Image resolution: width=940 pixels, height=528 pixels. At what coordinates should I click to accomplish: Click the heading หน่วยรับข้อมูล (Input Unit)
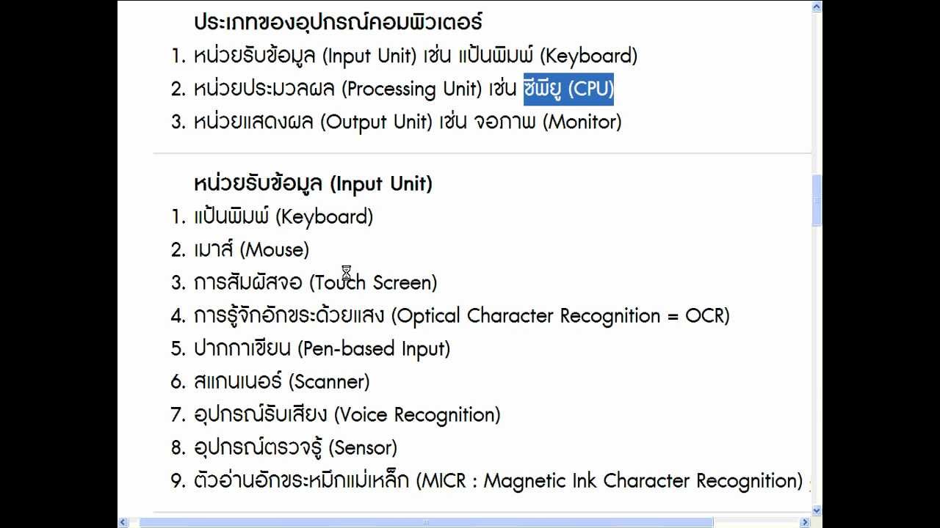pyautogui.click(x=313, y=183)
